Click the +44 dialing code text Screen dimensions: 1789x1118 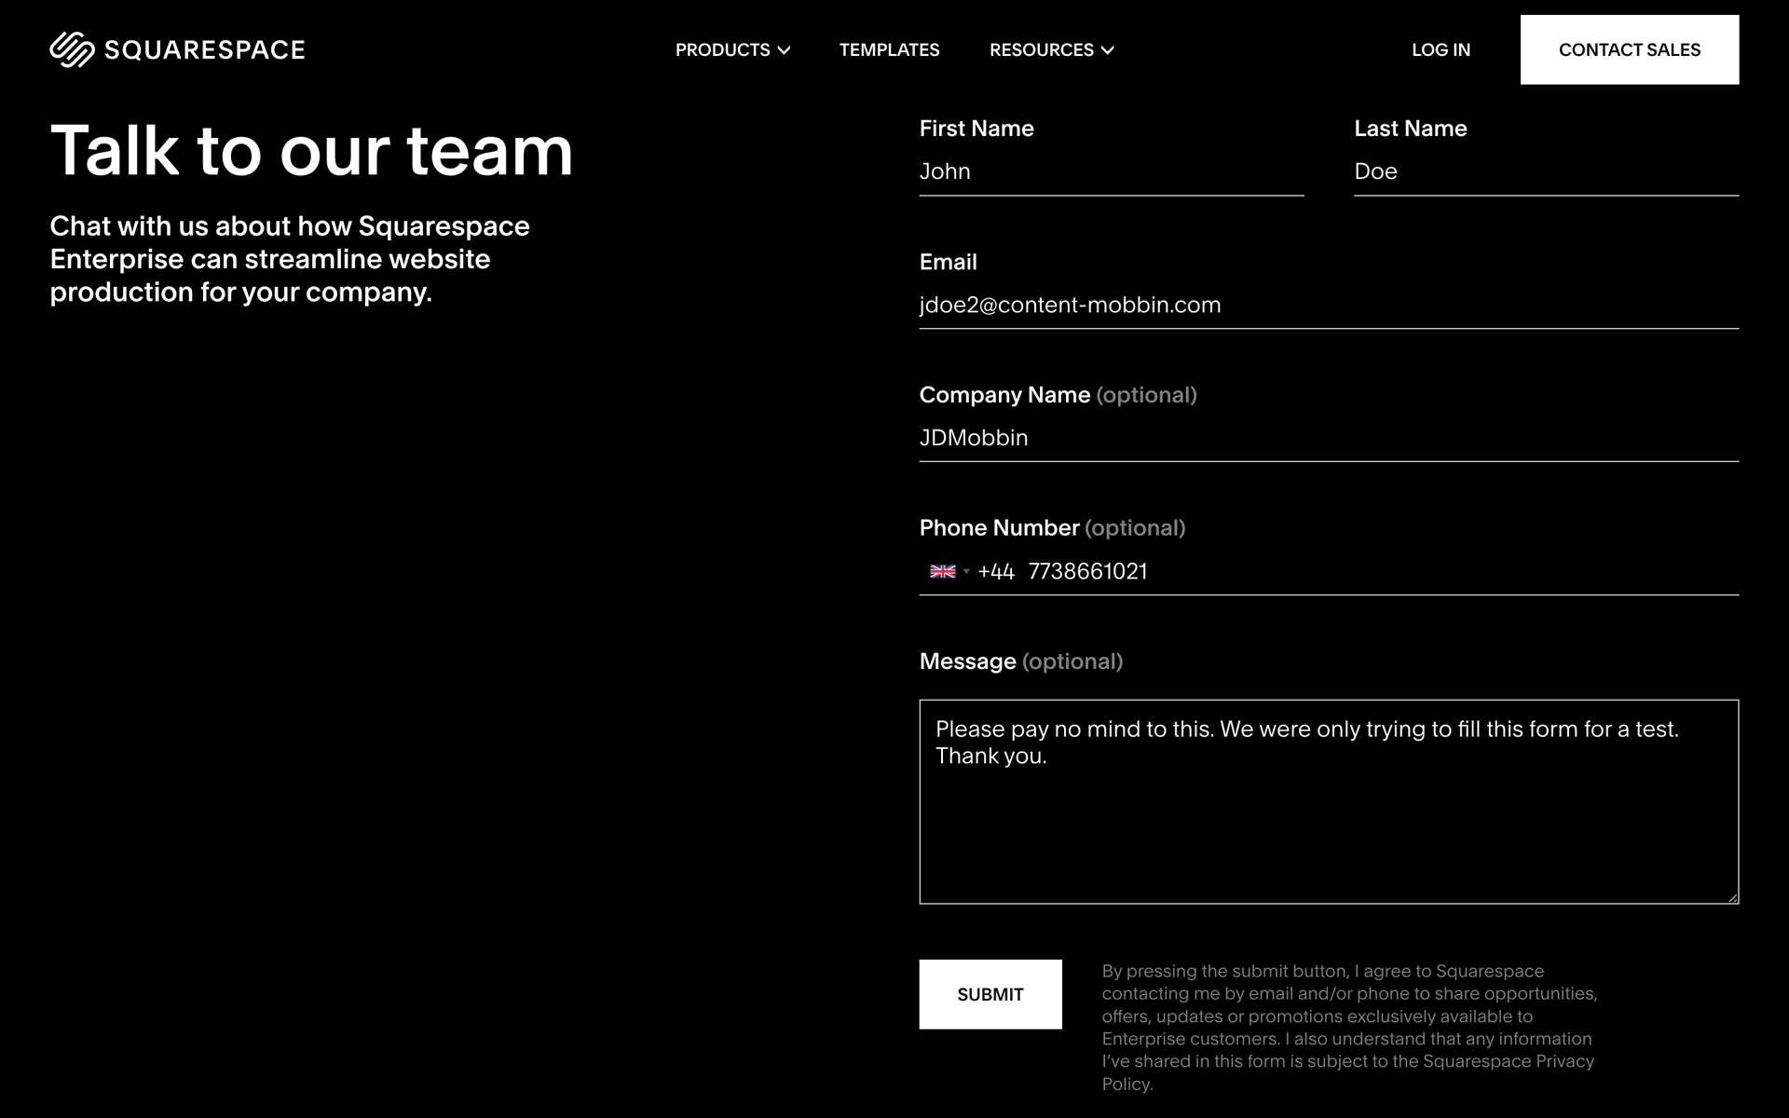[996, 571]
